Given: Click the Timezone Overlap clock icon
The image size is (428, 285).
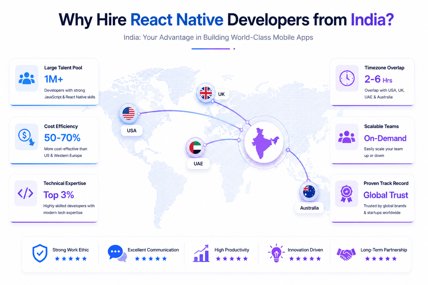Looking at the screenshot, I should point(347,78).
